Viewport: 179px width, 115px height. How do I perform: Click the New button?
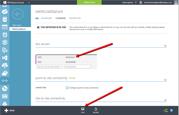tap(9, 110)
